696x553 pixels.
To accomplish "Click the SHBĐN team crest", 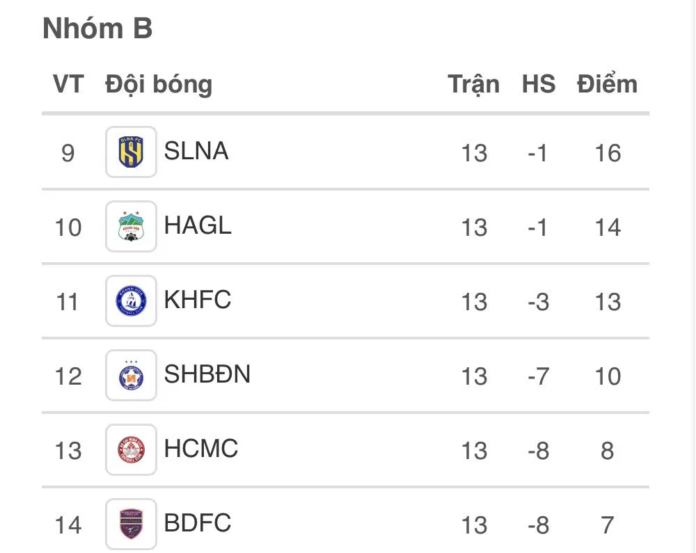I will [x=131, y=376].
